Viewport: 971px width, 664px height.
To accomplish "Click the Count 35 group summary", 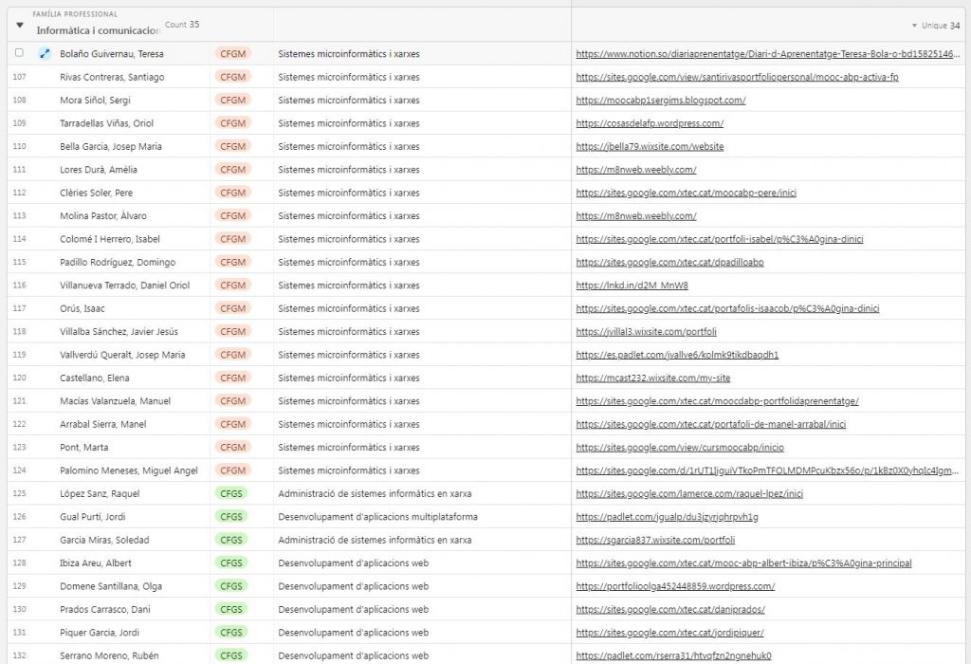I will coord(182,25).
